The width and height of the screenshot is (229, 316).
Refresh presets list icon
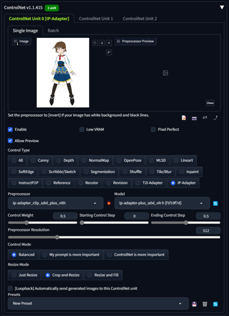[215, 304]
